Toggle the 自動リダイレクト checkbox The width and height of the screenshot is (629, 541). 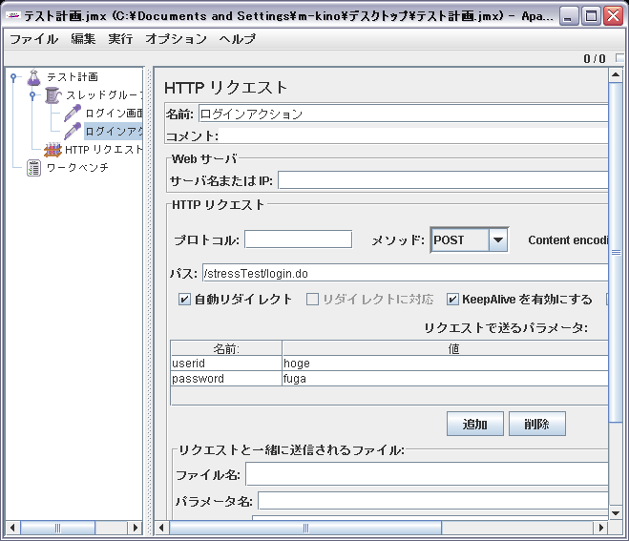point(185,300)
